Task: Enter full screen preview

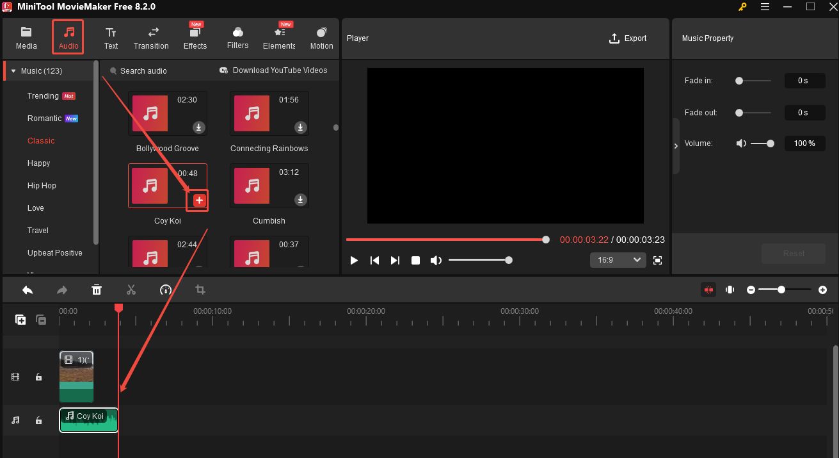Action: 657,260
